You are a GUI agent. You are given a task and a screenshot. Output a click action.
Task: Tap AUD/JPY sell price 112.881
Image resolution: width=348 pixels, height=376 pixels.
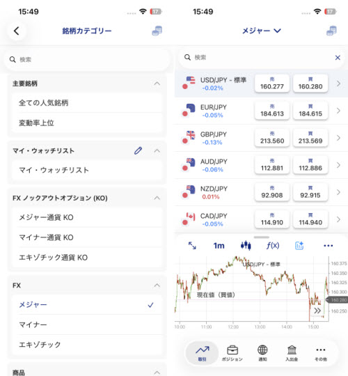(272, 165)
